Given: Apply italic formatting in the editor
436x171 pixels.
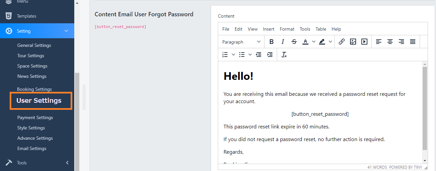Looking at the screenshot, I should point(283,42).
